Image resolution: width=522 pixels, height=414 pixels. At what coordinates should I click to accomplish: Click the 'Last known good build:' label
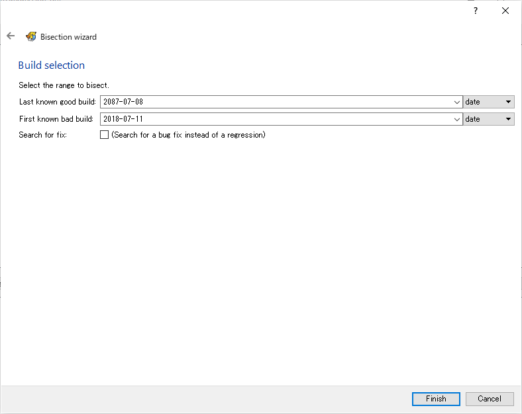[x=57, y=102]
